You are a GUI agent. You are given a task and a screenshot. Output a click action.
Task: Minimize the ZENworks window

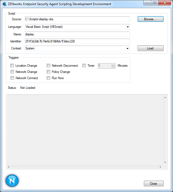click(x=147, y=3)
